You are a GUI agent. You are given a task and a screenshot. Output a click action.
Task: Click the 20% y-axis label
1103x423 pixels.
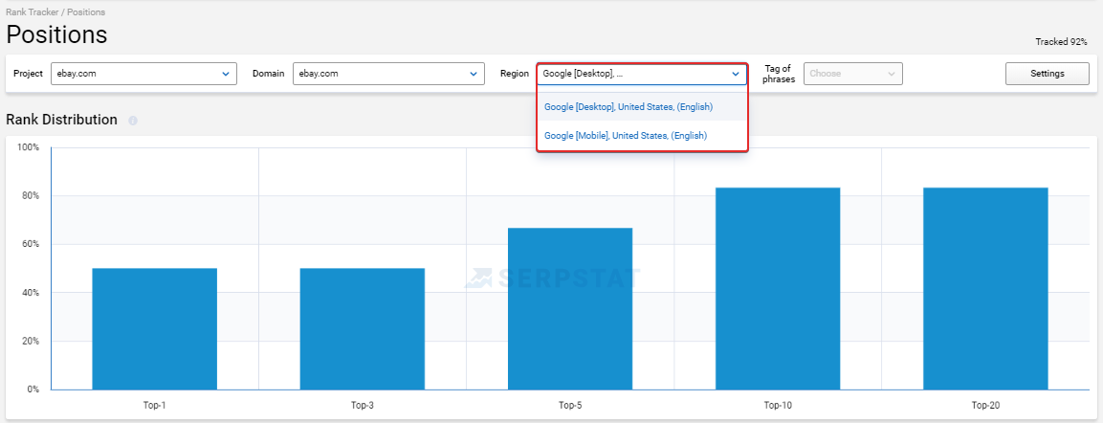click(31, 342)
